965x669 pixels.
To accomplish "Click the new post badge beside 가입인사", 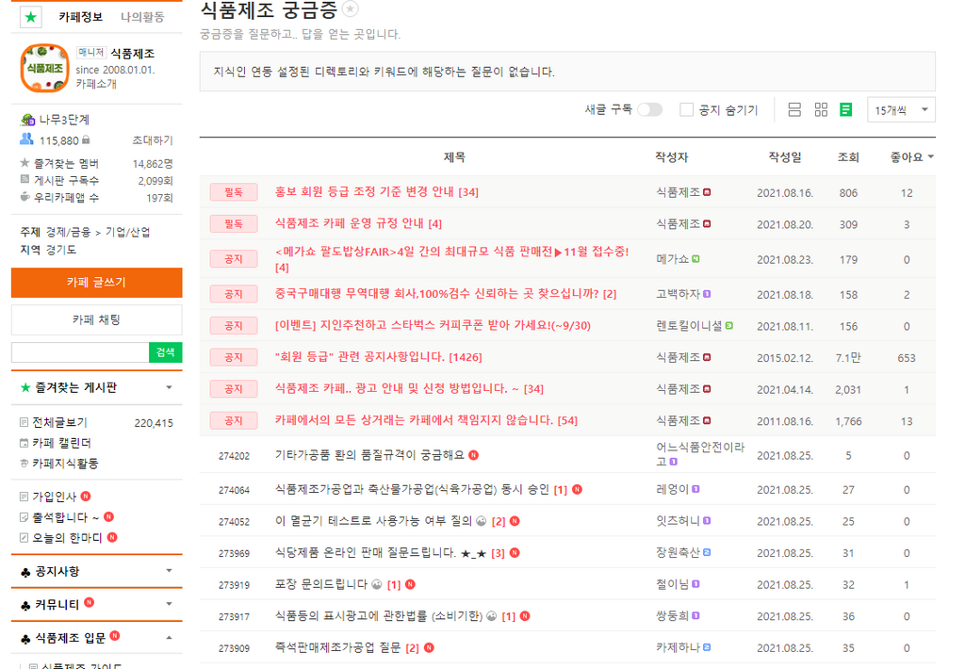I will [86, 496].
